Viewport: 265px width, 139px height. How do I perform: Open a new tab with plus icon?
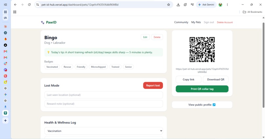(5, 120)
